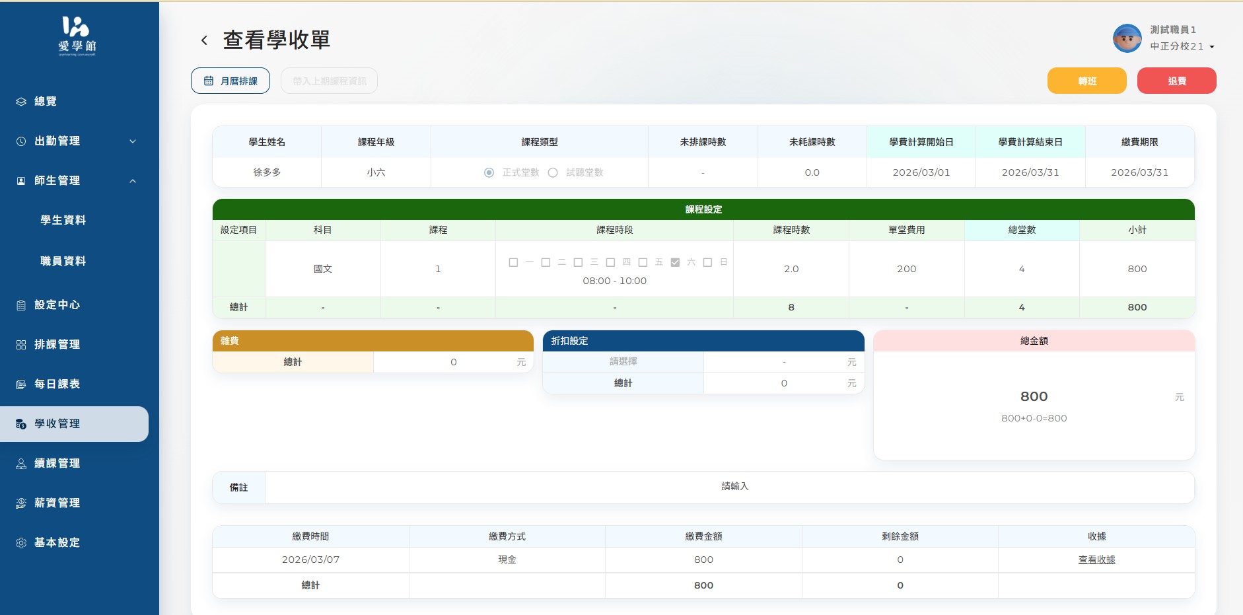Click the 折扣設定 header
Screen dimensions: 1243x615
(x=703, y=341)
